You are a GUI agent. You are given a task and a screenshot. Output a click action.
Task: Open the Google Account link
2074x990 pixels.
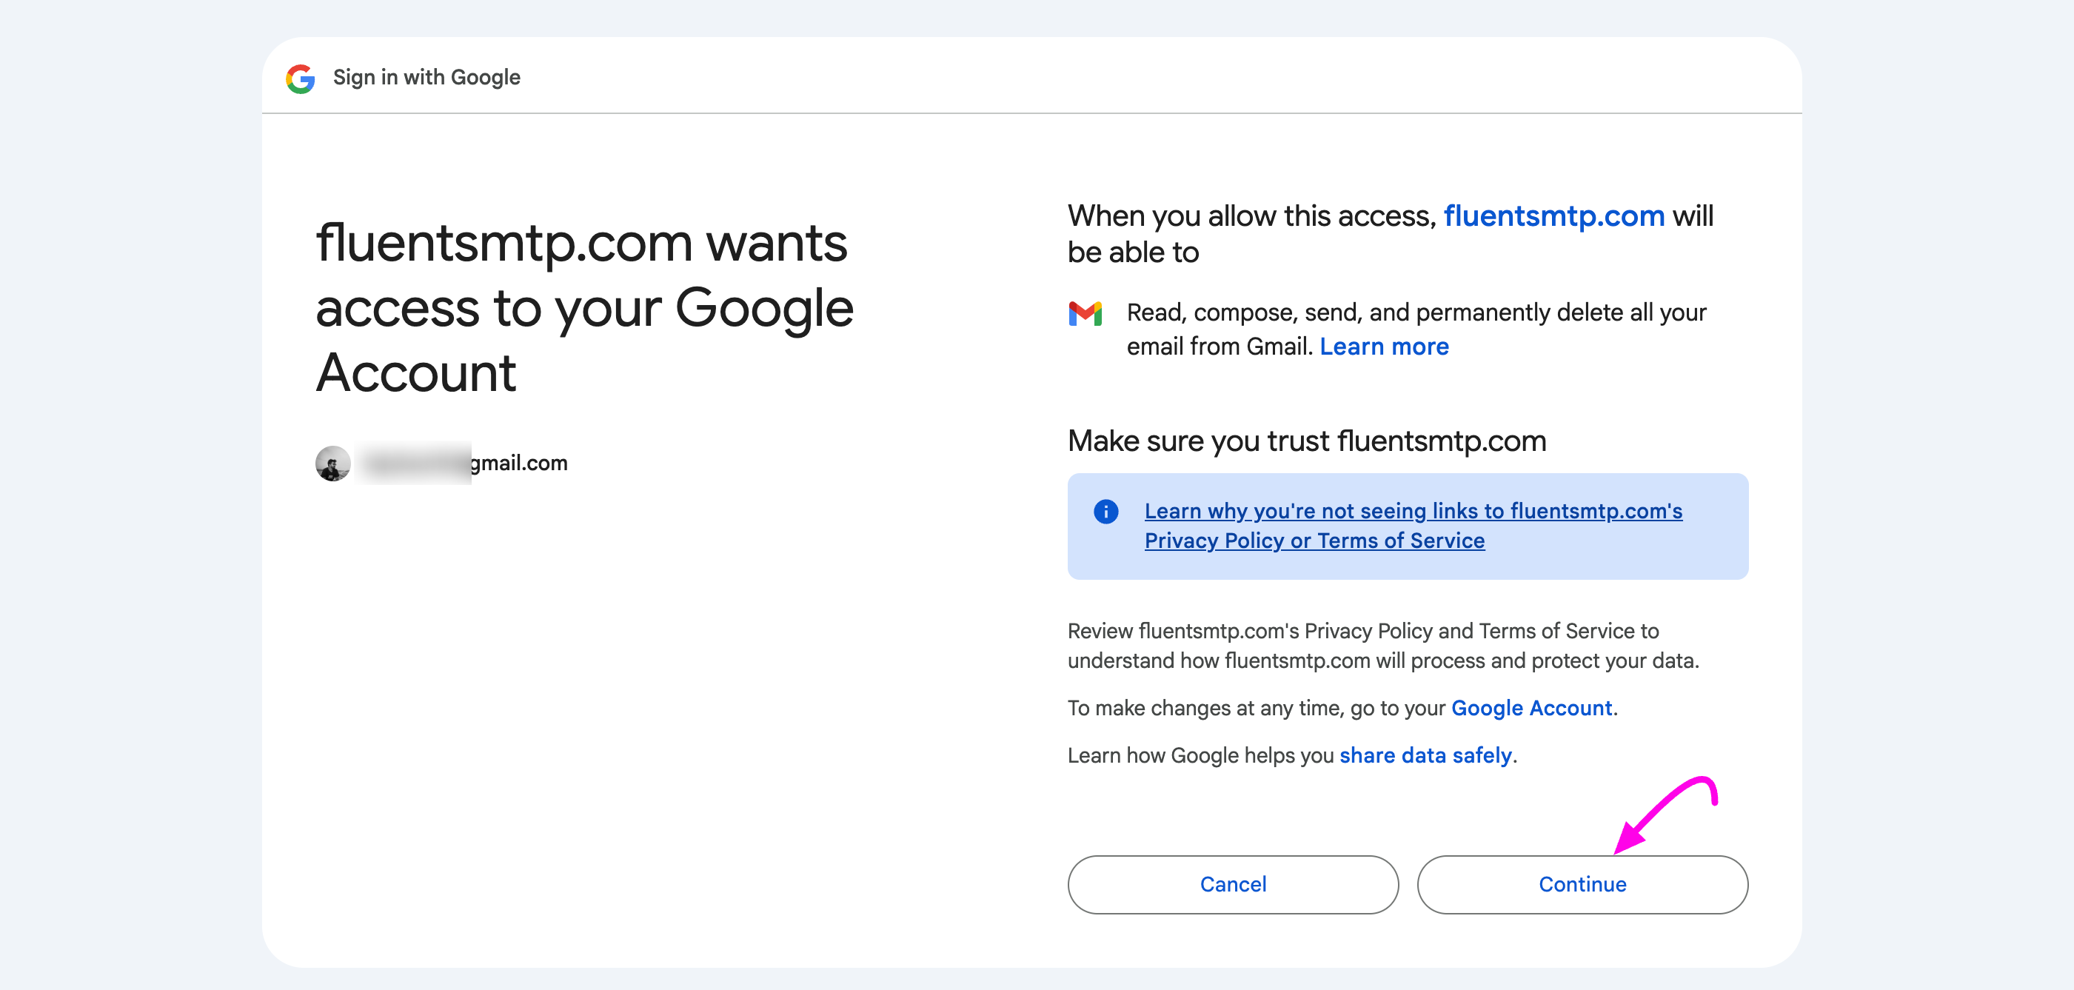[1531, 707]
